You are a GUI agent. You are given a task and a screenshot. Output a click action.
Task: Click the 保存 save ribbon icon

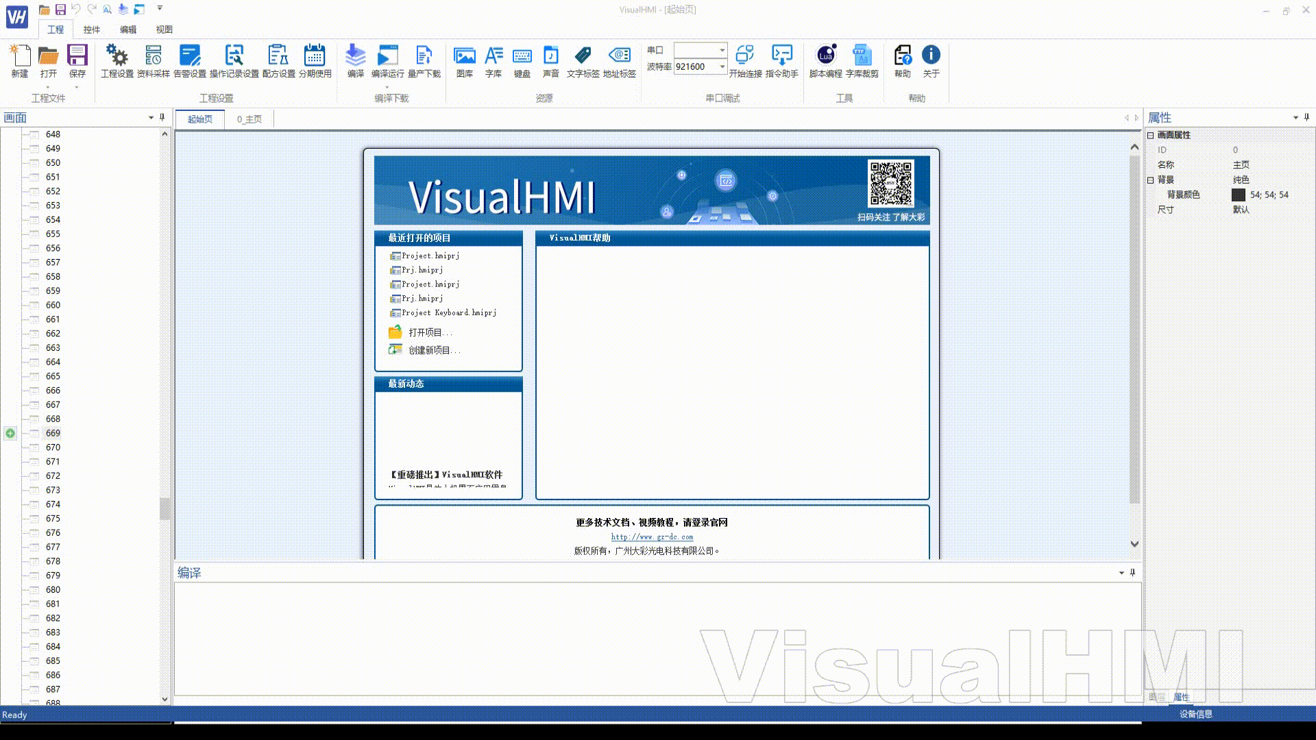click(x=77, y=56)
